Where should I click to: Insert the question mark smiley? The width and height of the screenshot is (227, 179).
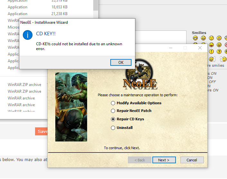pyautogui.click(x=219, y=51)
